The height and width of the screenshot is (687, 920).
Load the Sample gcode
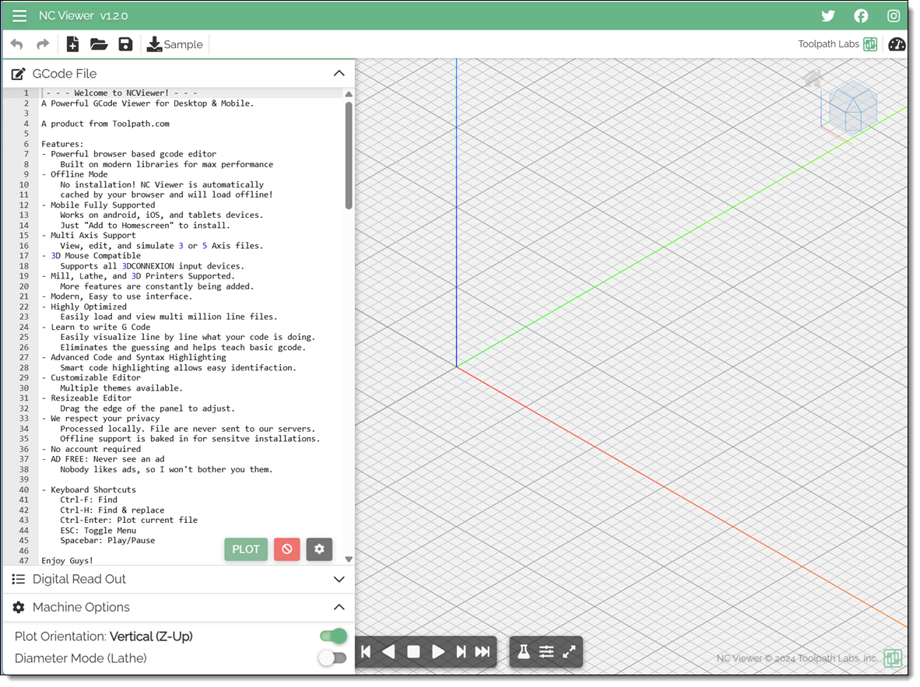[175, 44]
